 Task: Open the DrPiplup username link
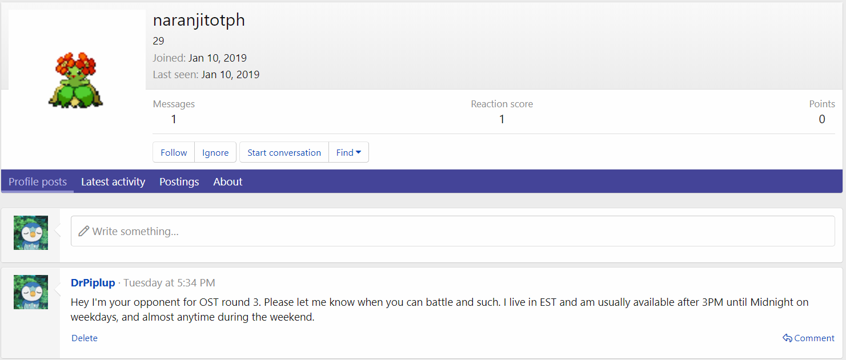pos(93,282)
